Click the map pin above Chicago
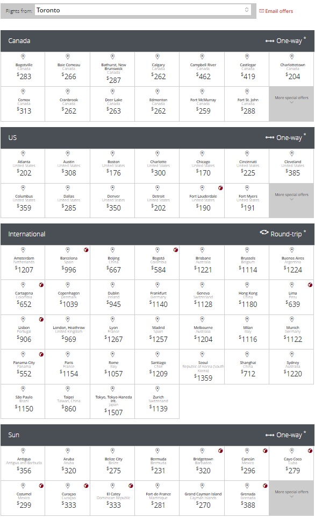The height and width of the screenshot is (518, 315). click(x=202, y=153)
